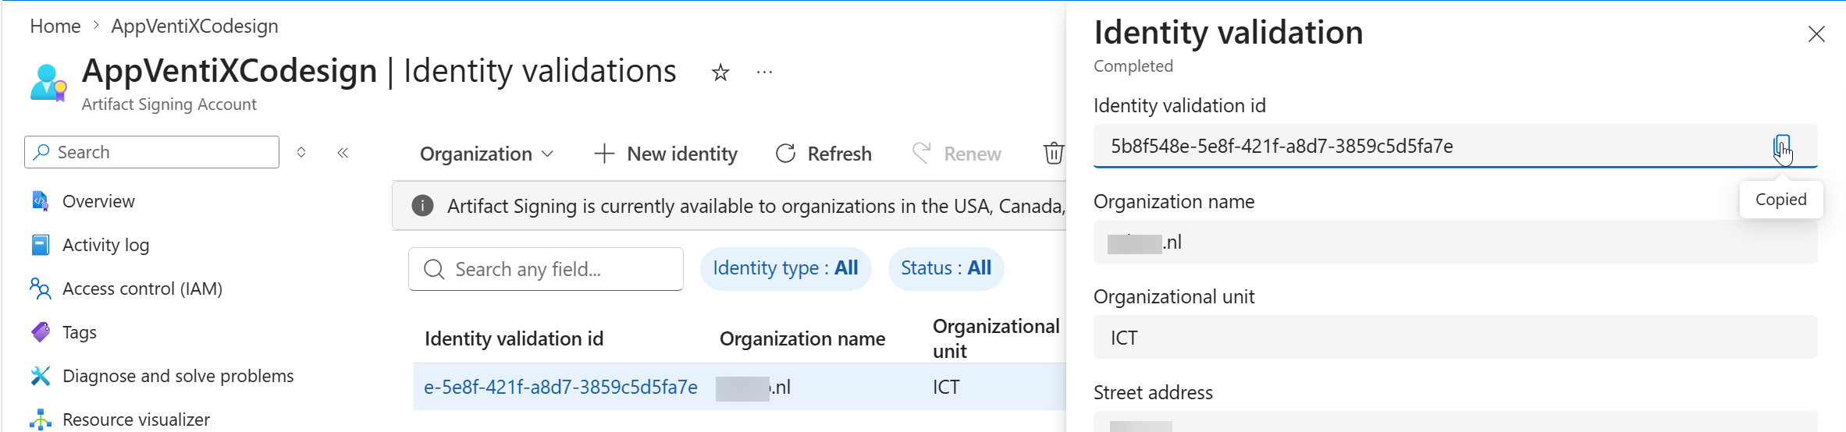The image size is (1846, 432).
Task: Click the Search any field input
Action: click(x=546, y=269)
